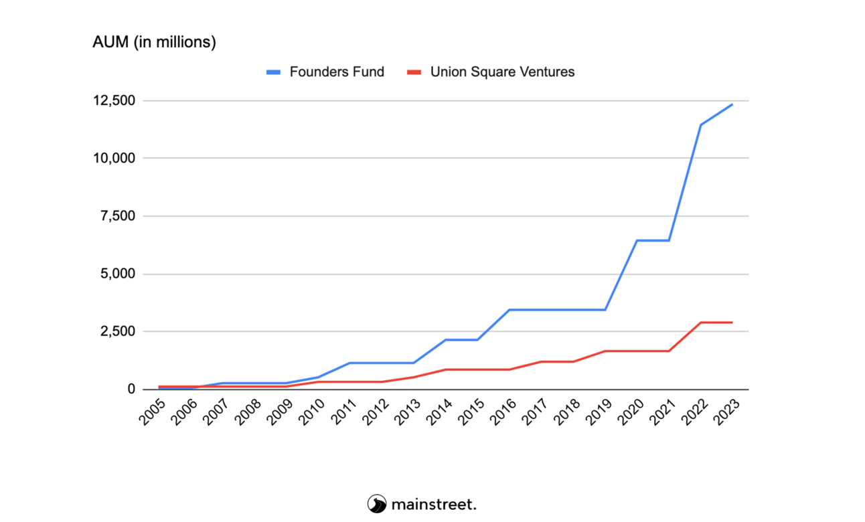Click the 2020 x-axis label
The width and height of the screenshot is (865, 522).
(x=631, y=411)
